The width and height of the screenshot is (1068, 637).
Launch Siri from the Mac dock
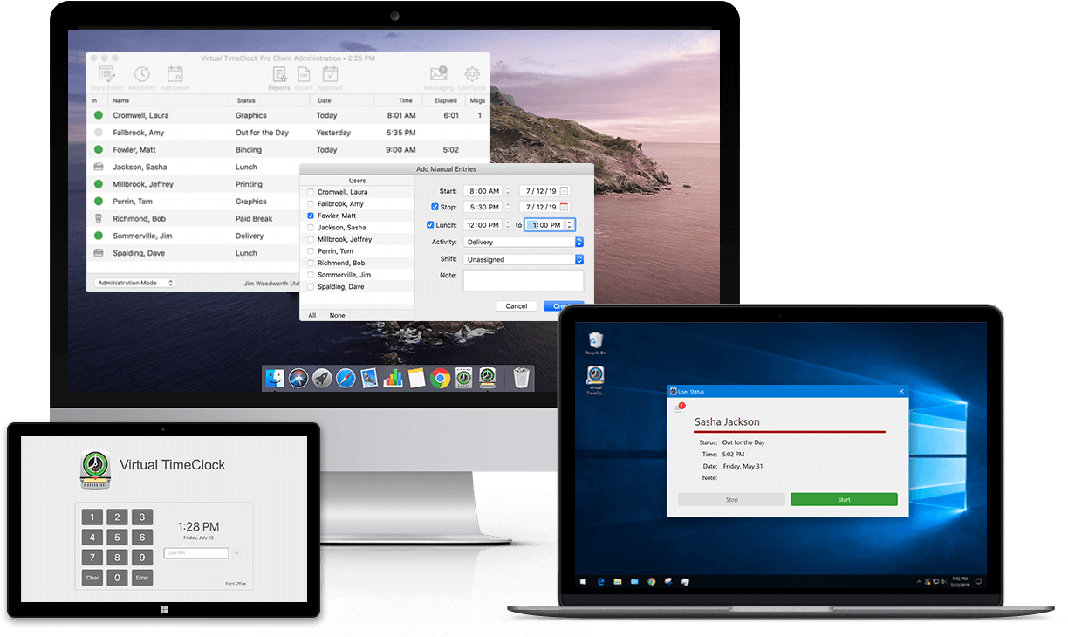(298, 378)
